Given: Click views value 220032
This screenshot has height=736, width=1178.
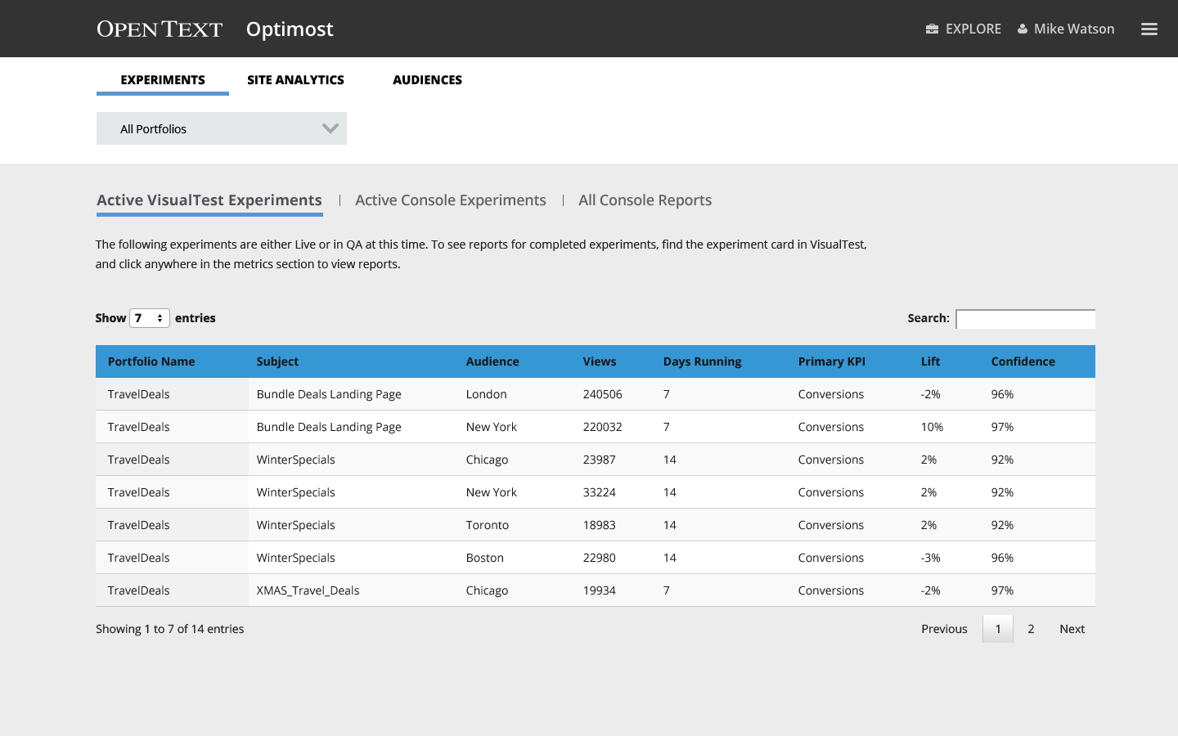Looking at the screenshot, I should pos(603,427).
